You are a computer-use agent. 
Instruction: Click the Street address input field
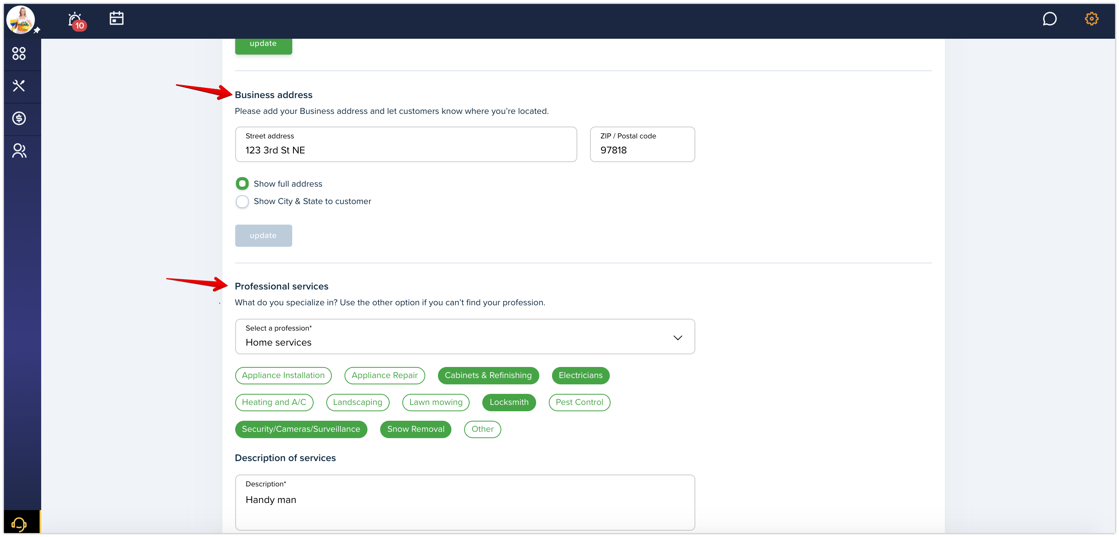(x=406, y=144)
